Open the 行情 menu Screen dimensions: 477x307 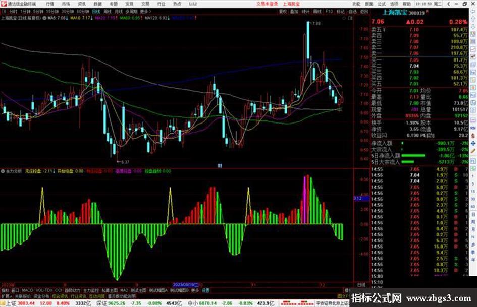(50, 4)
